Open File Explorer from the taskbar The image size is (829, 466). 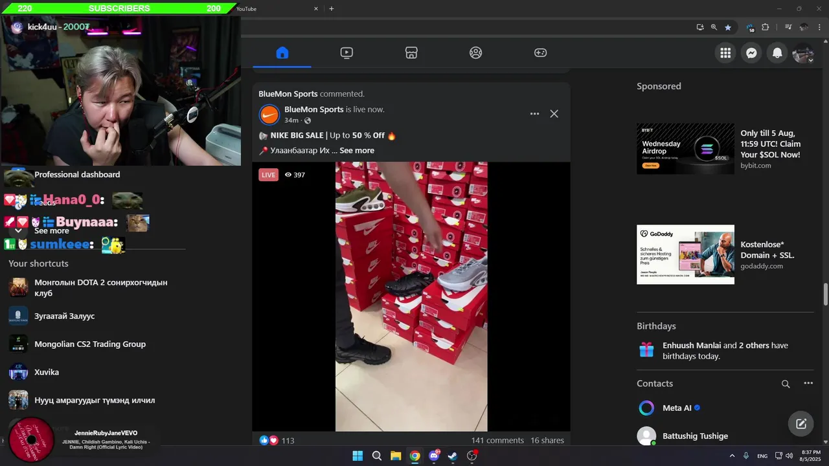pos(396,456)
